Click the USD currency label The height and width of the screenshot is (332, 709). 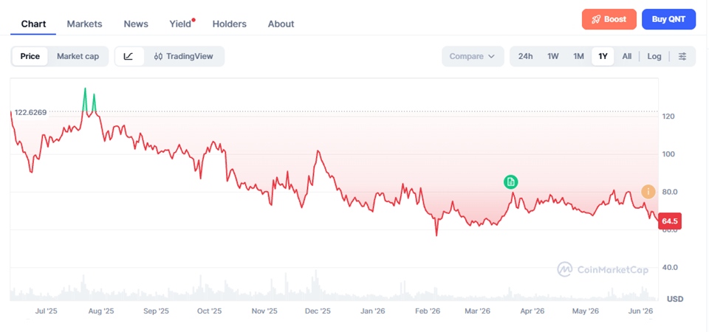tap(675, 299)
